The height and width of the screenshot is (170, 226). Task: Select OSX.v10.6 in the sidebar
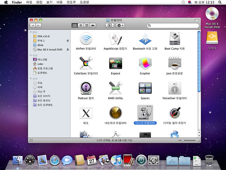(49, 36)
